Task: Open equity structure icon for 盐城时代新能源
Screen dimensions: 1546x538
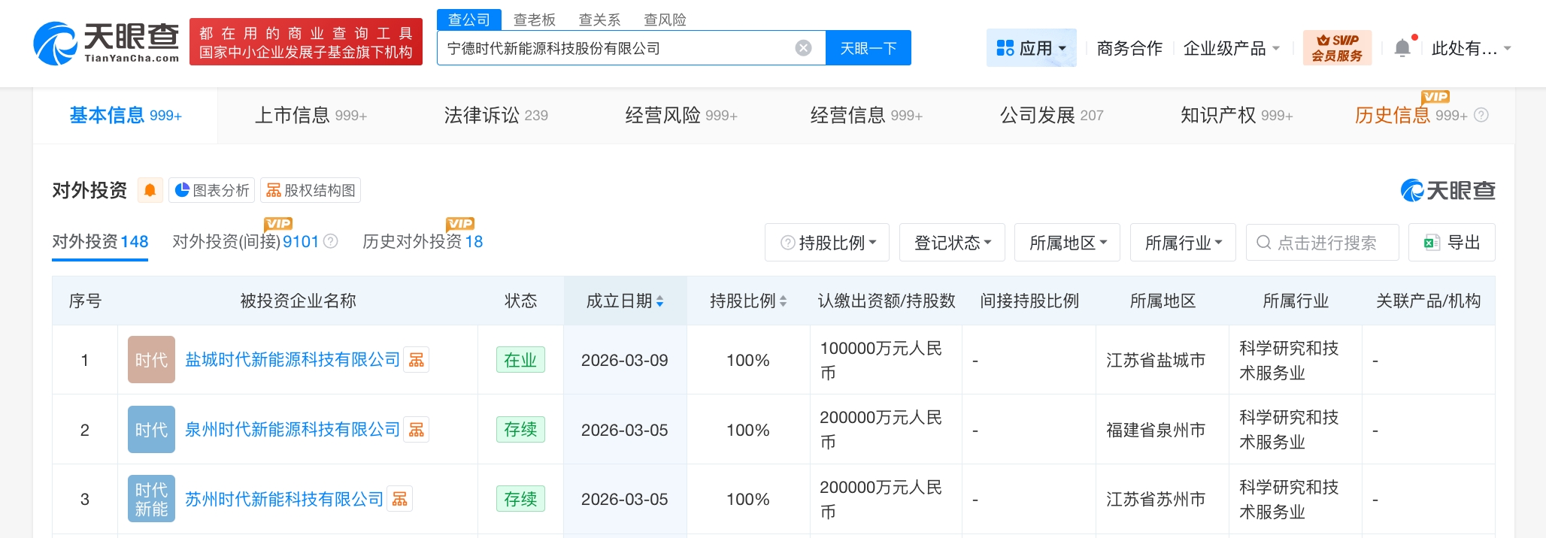Action: click(417, 360)
